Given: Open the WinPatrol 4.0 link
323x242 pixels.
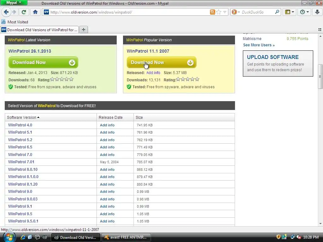Looking at the screenshot, I should pos(20,125).
